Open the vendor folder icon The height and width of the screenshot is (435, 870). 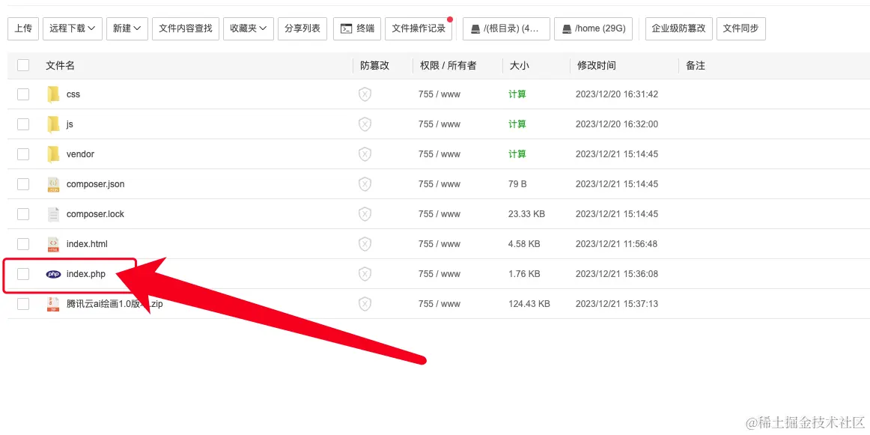point(53,154)
